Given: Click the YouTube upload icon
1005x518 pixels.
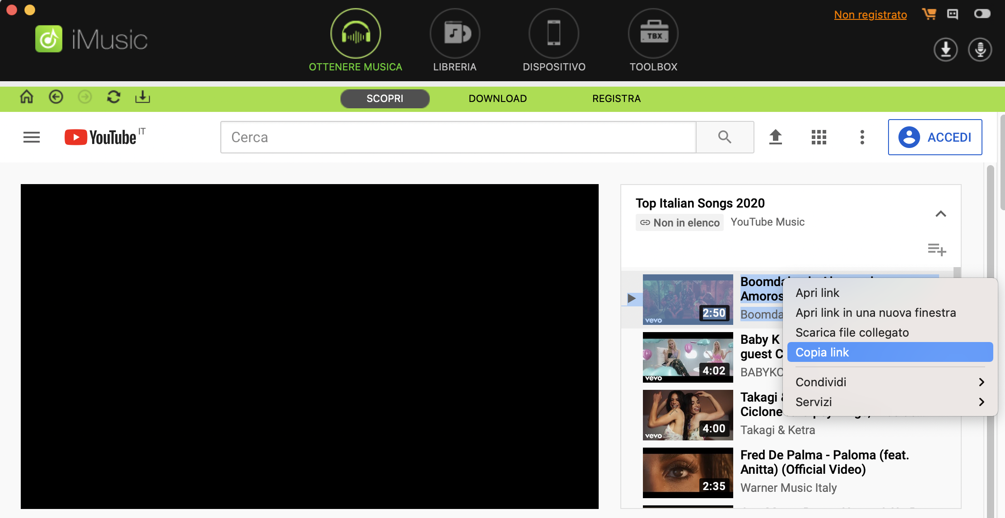Looking at the screenshot, I should pyautogui.click(x=776, y=137).
